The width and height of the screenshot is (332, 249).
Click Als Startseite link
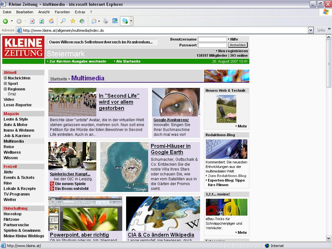(x=128, y=61)
